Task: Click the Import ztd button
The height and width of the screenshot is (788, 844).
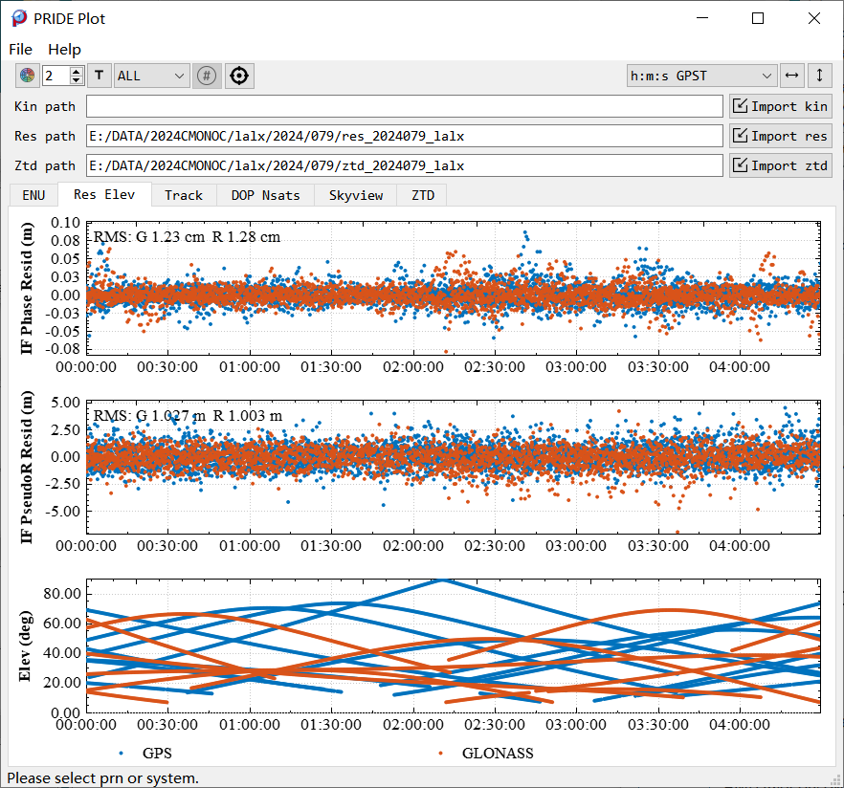Action: [781, 165]
